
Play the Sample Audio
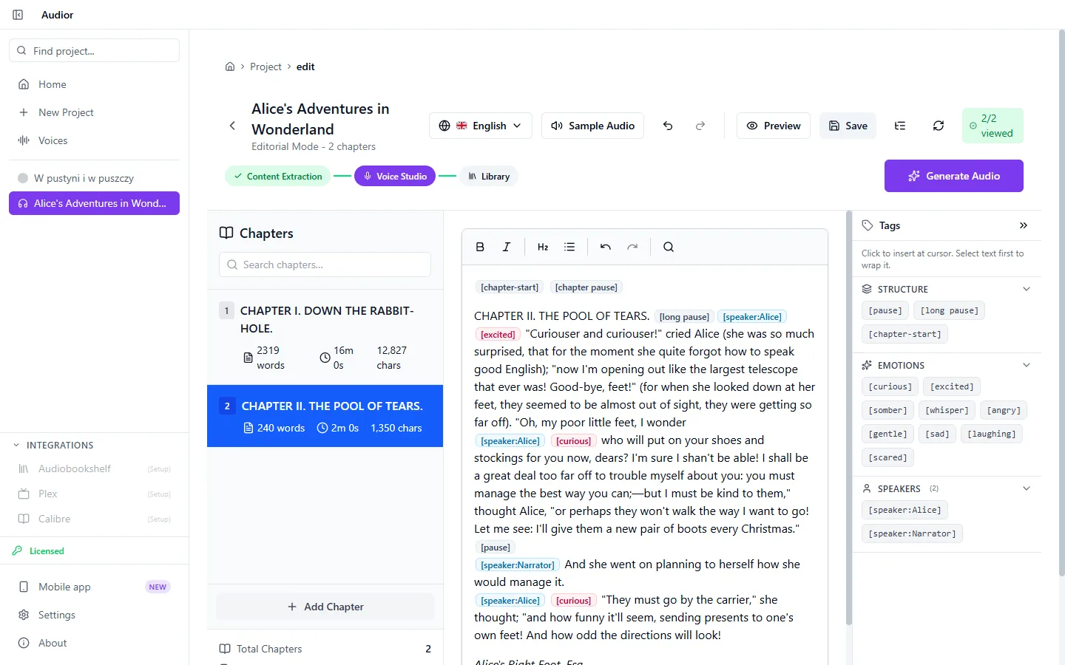(x=593, y=126)
